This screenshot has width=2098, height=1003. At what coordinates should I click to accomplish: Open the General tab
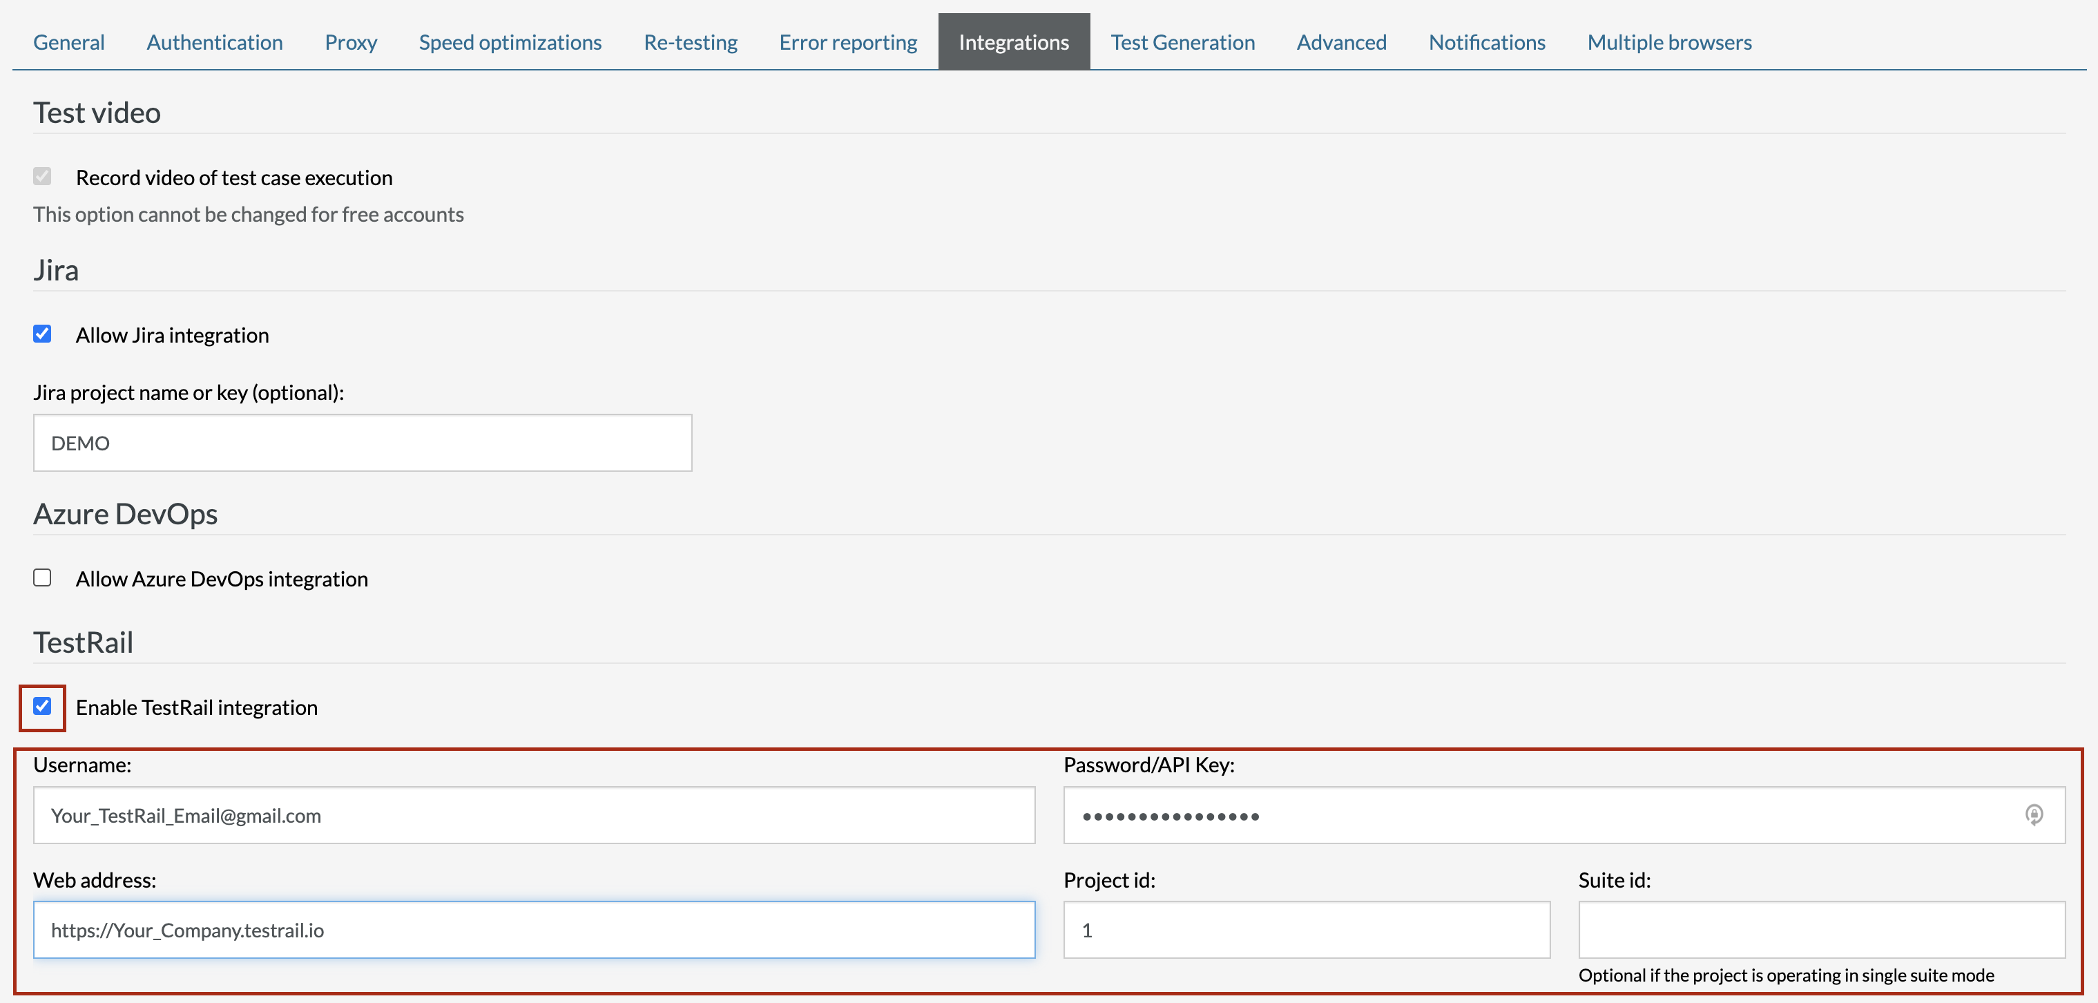point(68,42)
